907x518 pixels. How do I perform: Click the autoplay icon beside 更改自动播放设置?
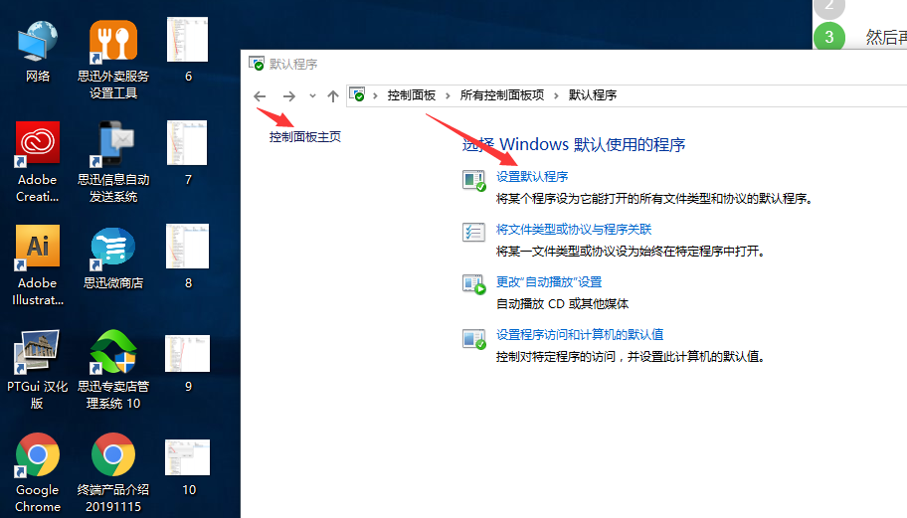[x=473, y=284]
